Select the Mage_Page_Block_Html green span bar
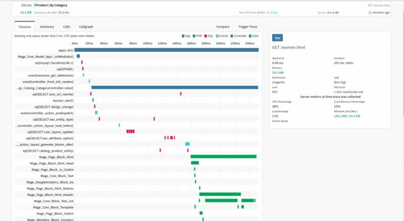This screenshot has height=221, width=404. (223, 156)
